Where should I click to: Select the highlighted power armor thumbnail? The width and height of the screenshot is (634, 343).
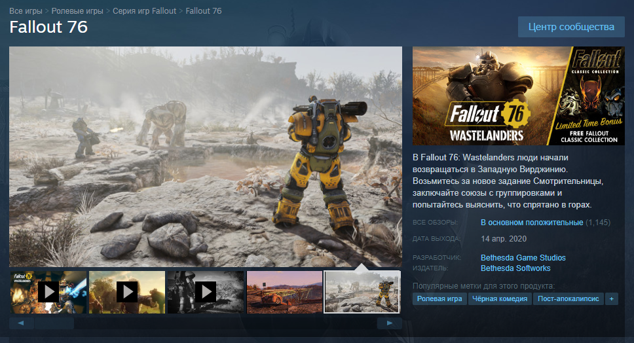pyautogui.click(x=362, y=291)
